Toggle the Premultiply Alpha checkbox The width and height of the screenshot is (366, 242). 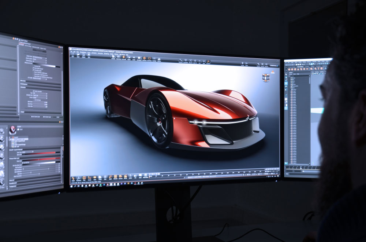(x=34, y=70)
